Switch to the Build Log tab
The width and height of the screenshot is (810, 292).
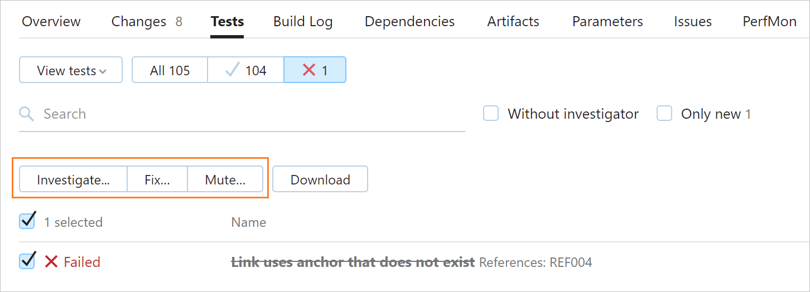pyautogui.click(x=303, y=22)
